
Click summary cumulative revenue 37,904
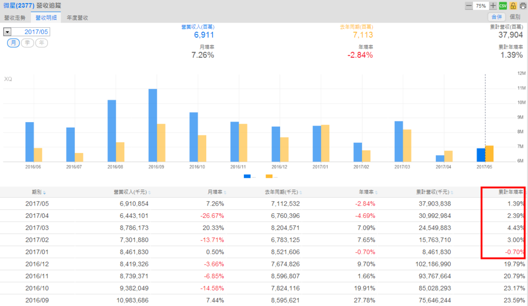(x=511, y=35)
